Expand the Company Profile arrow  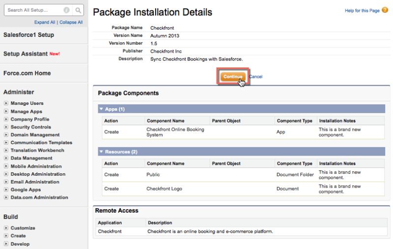coord(6,119)
